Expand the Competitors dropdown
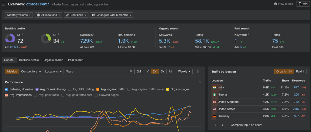The image size is (311, 132). tap(31, 72)
